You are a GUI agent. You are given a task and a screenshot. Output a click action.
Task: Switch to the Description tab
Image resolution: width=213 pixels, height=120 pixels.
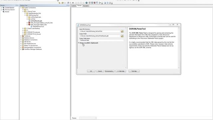point(86,6)
